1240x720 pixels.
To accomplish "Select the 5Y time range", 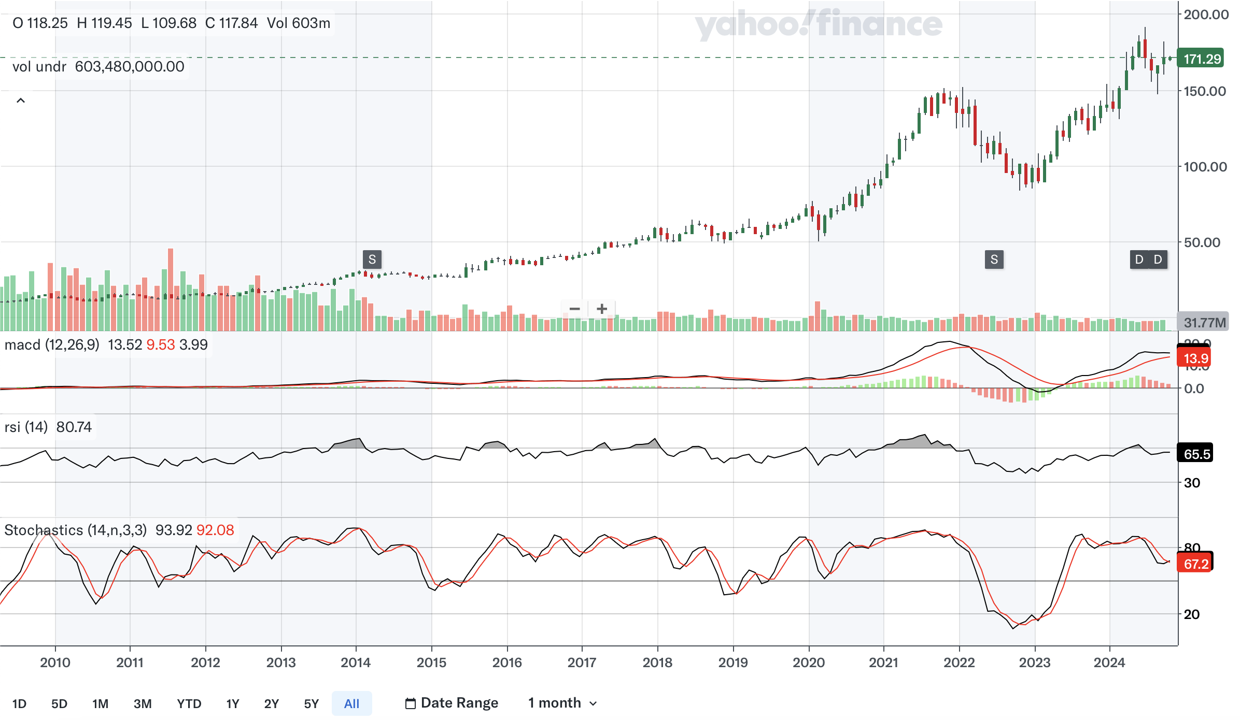I will pos(311,703).
